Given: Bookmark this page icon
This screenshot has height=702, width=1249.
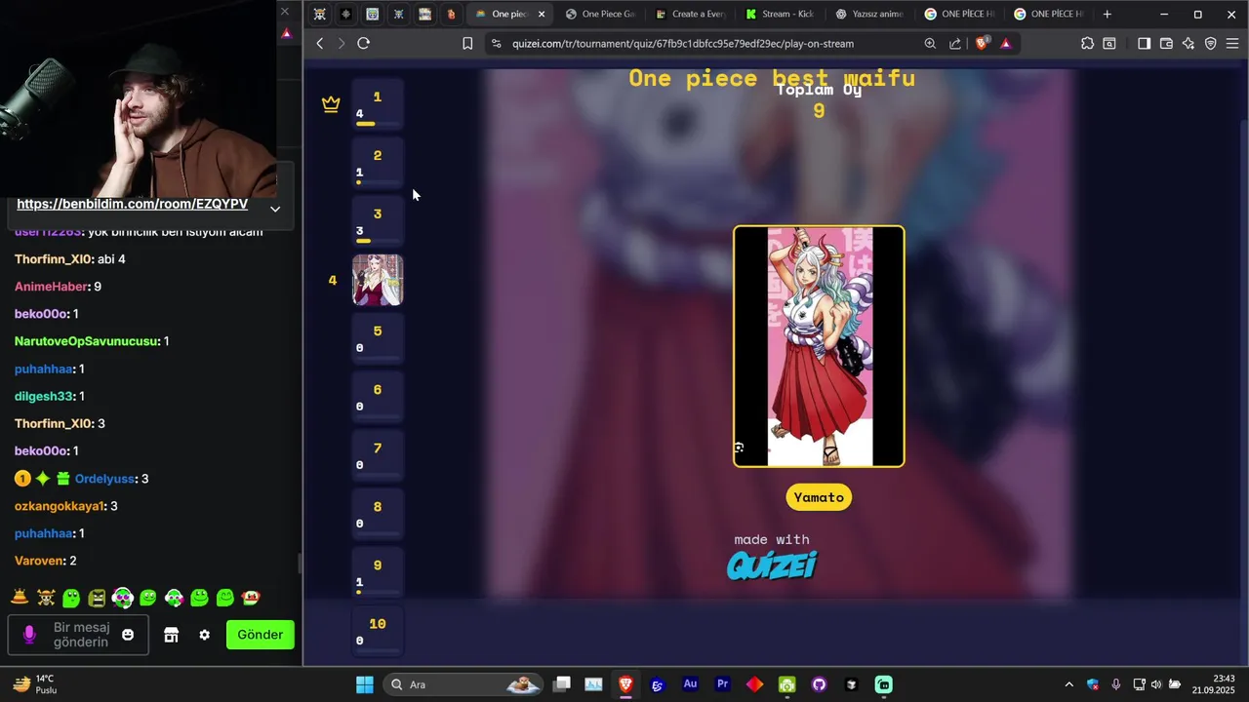Looking at the screenshot, I should [467, 43].
